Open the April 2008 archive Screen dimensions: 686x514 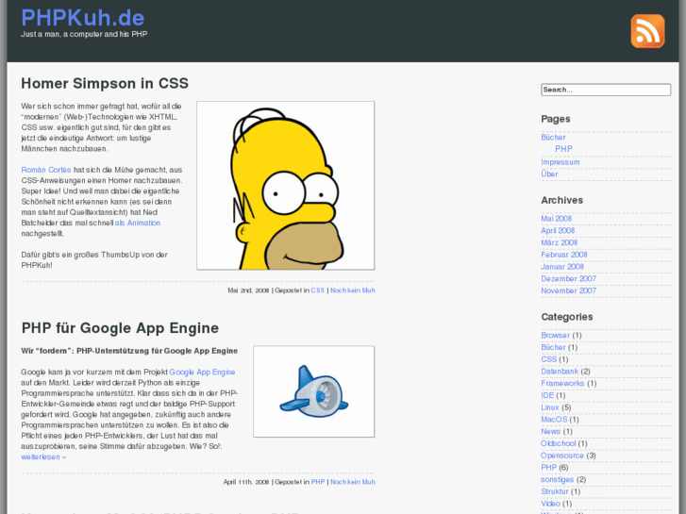[558, 230]
